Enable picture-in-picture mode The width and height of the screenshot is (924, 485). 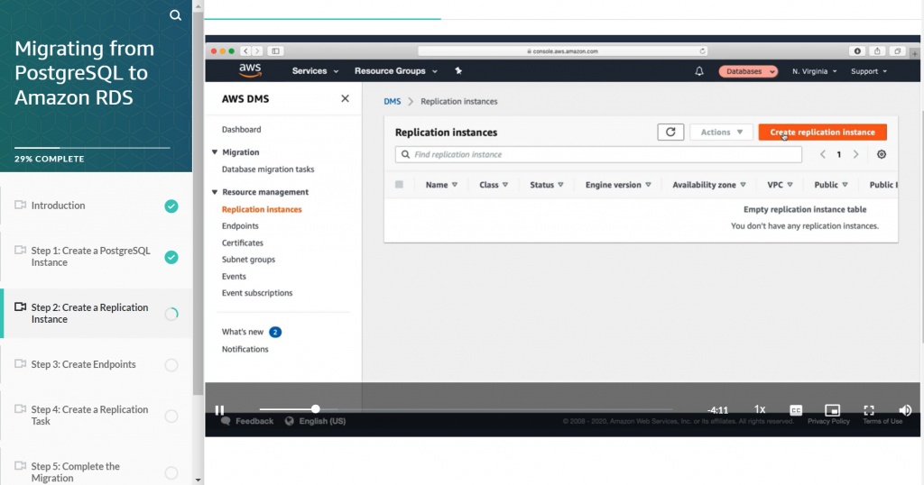832,409
